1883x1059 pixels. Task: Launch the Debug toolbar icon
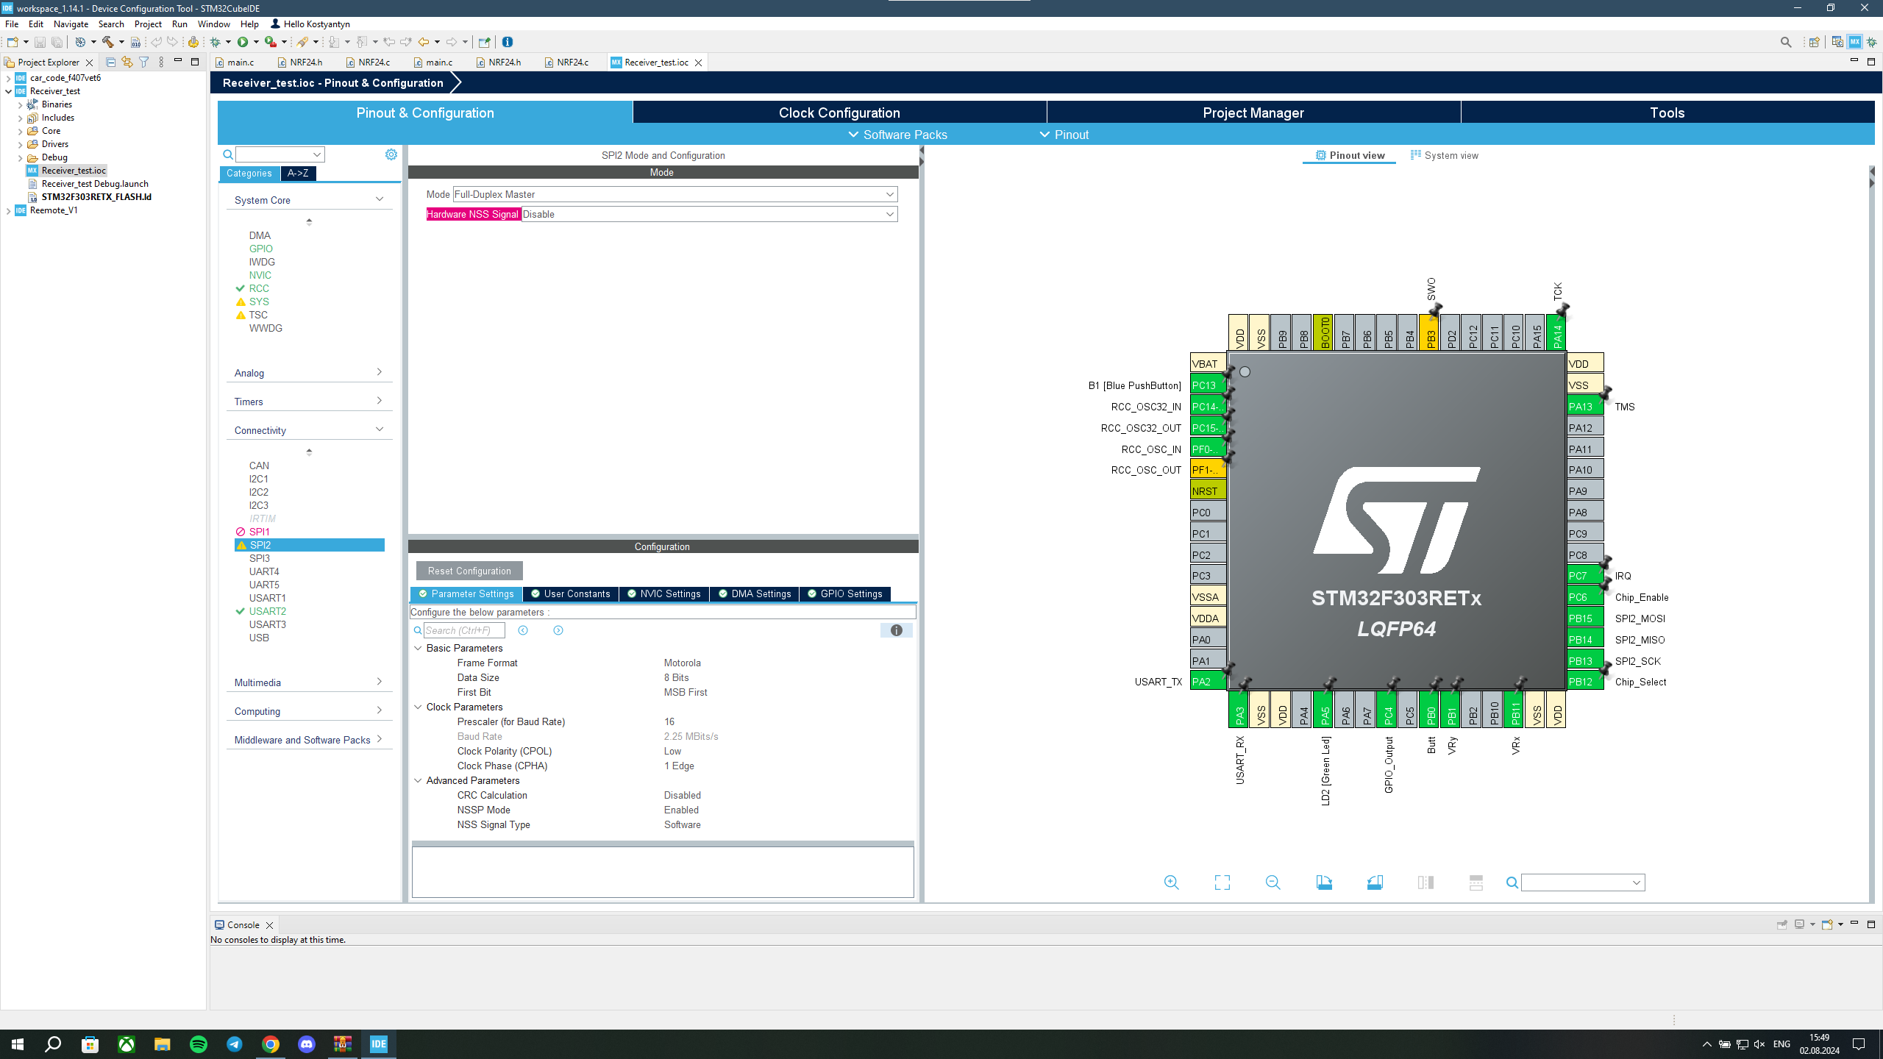point(215,42)
